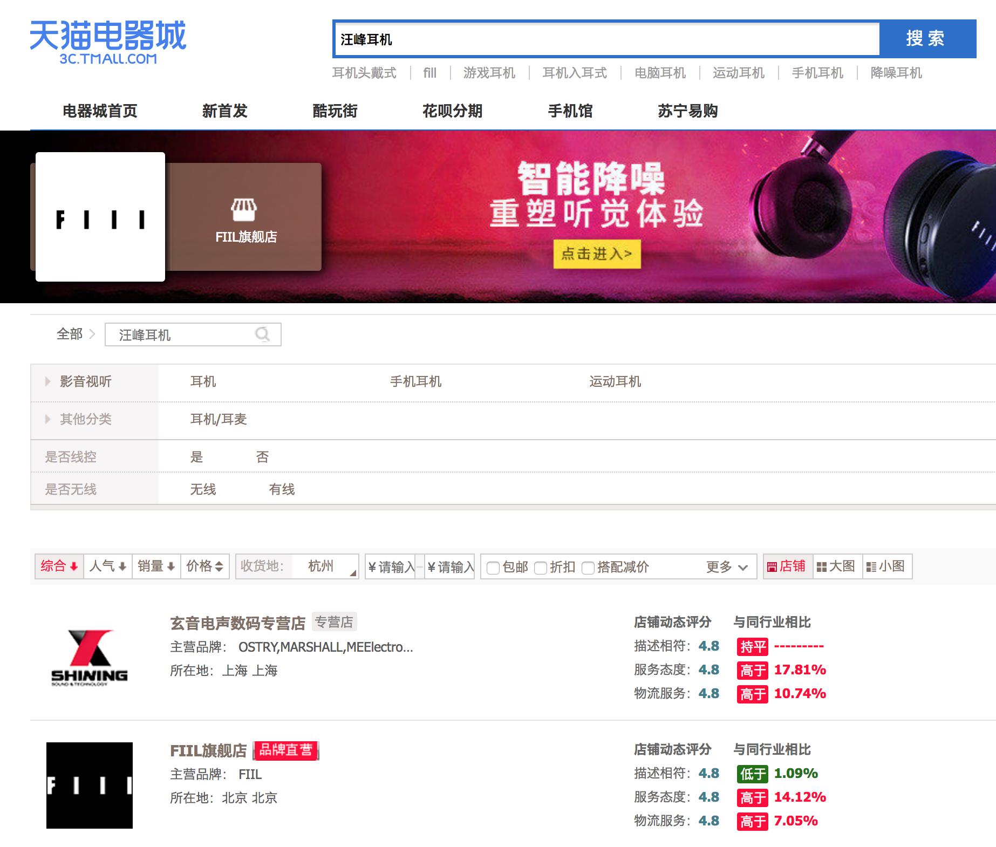Image resolution: width=996 pixels, height=847 pixels.
Task: Open the FIIL旗舰店 store link in results
Action: pyautogui.click(x=208, y=750)
